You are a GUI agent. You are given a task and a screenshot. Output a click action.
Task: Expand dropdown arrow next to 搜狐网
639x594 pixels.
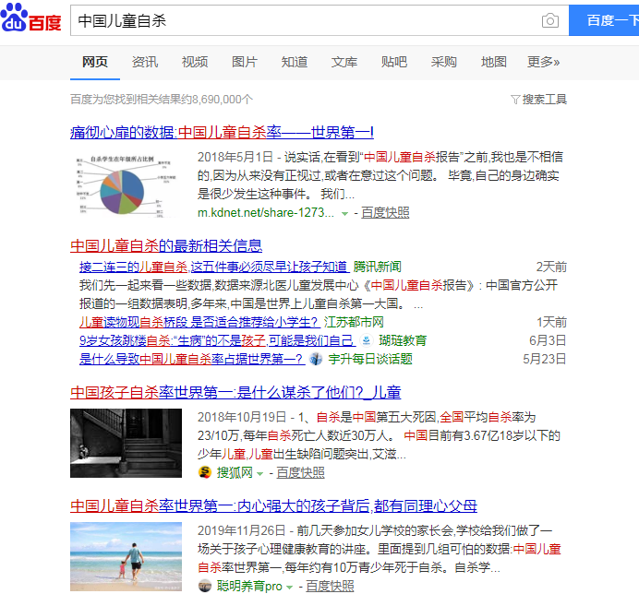[260, 473]
